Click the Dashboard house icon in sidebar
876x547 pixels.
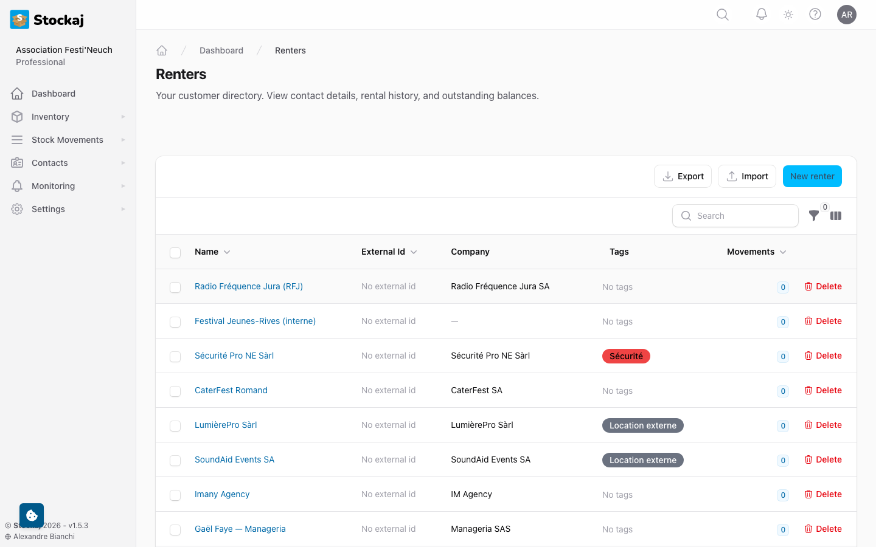(17, 94)
